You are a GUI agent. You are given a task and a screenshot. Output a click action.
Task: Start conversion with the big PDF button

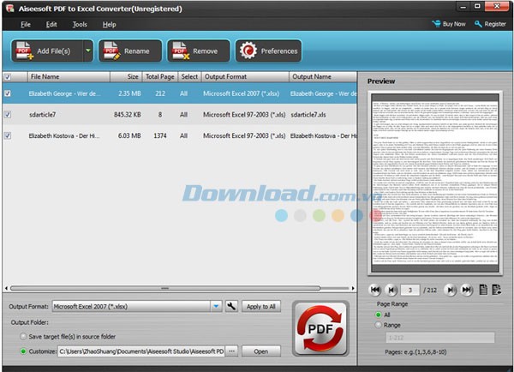tap(320, 328)
